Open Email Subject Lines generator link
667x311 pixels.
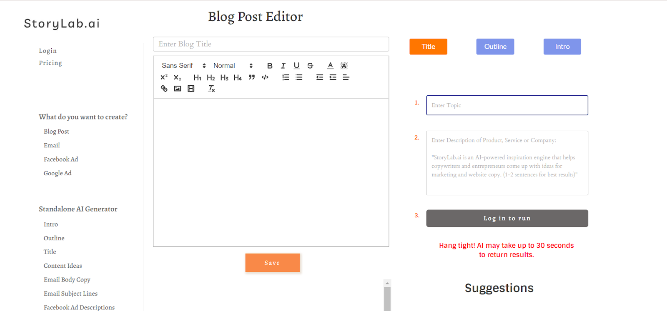(x=70, y=294)
